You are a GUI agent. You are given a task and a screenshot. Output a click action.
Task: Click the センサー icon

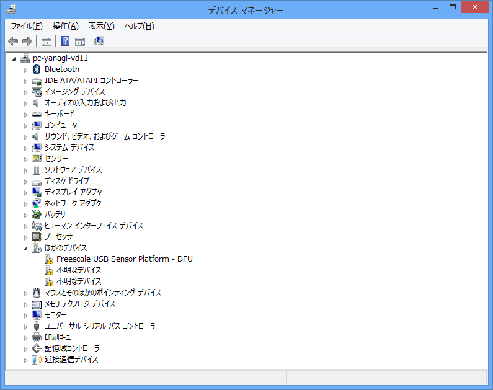coord(37,158)
